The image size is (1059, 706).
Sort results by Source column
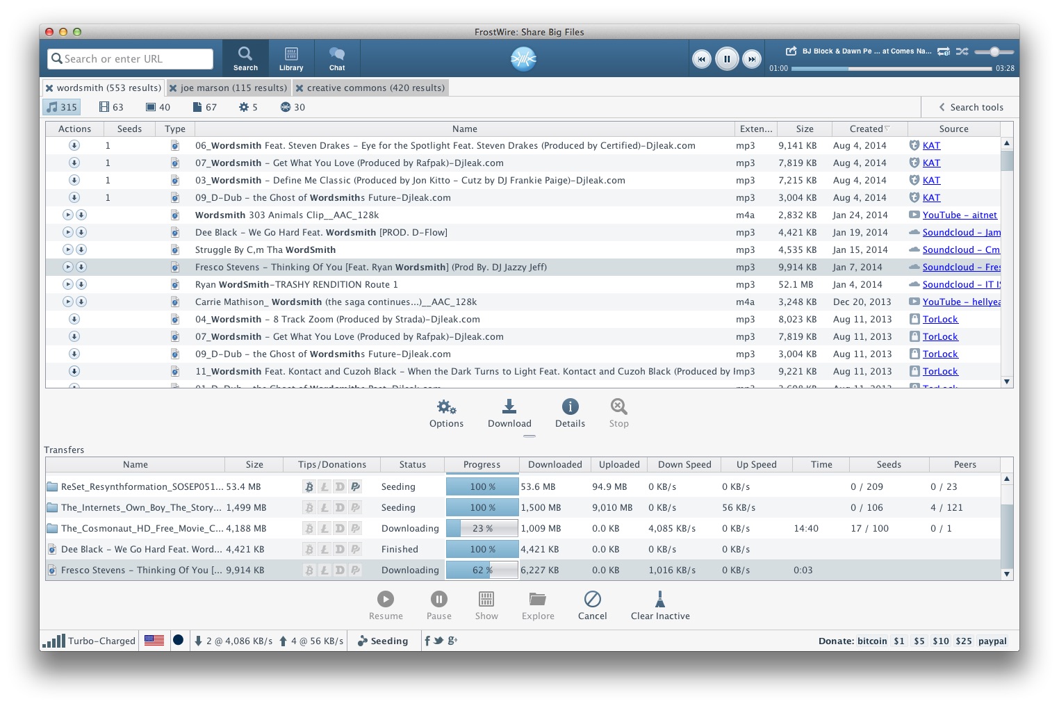pos(953,129)
